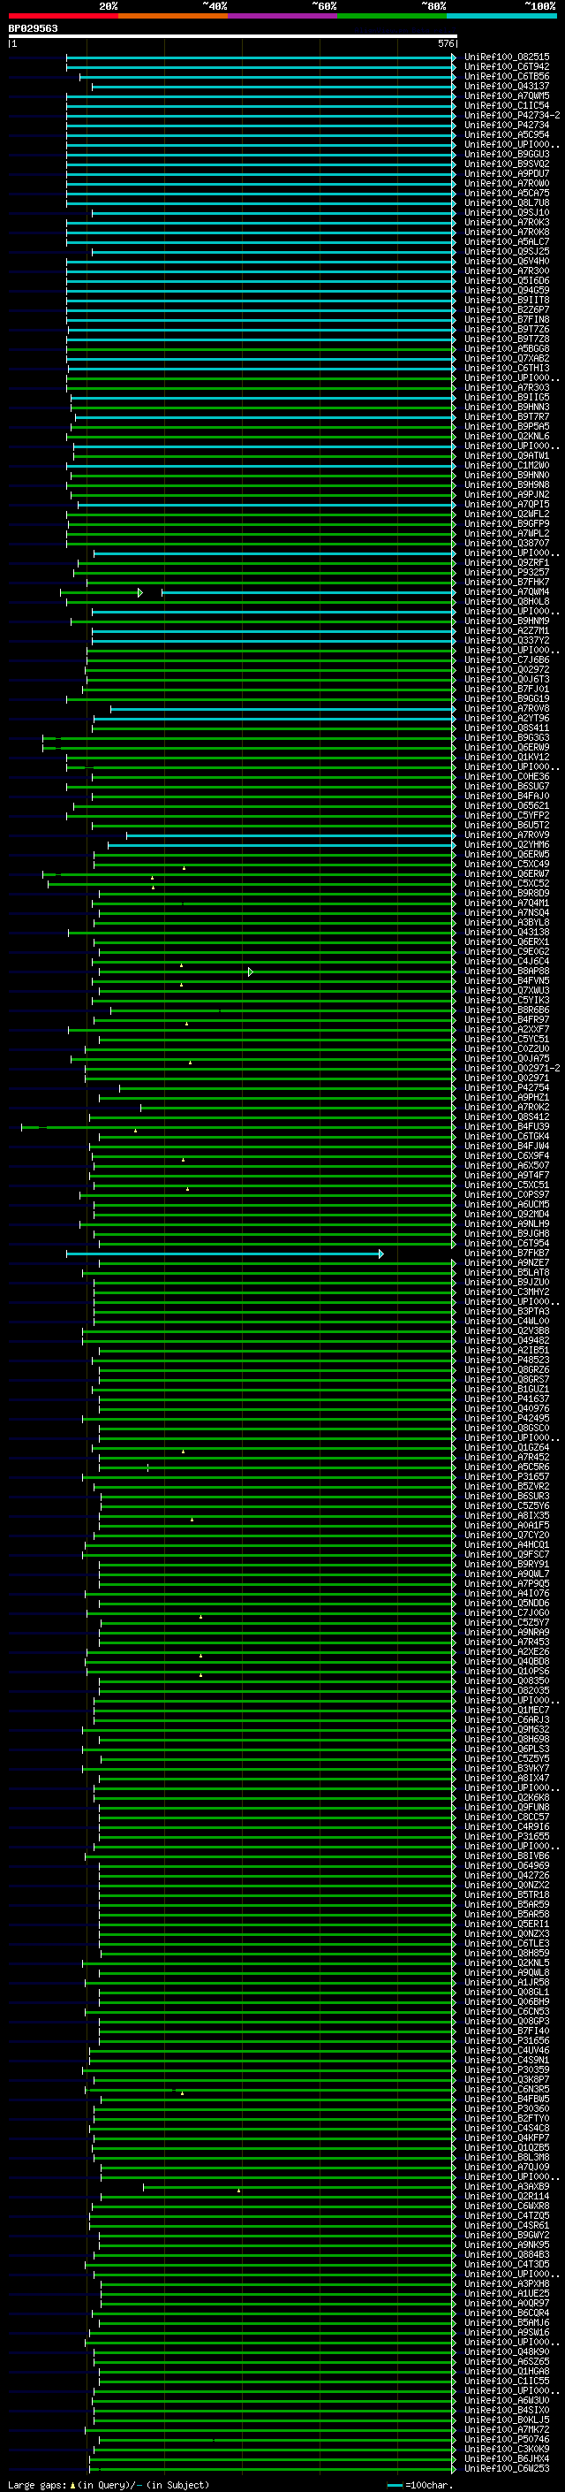Screen dimensions: 565x2492
Task: Select hit label UniRef100_B9IIG5
Action: [x=507, y=397]
